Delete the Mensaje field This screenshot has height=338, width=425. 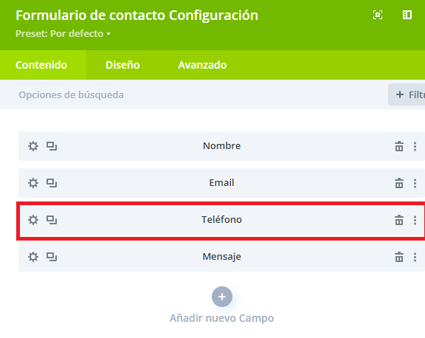click(399, 257)
